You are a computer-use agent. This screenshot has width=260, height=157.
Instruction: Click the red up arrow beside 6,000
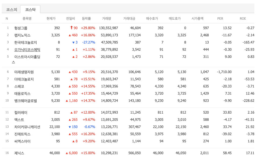point(67,153)
